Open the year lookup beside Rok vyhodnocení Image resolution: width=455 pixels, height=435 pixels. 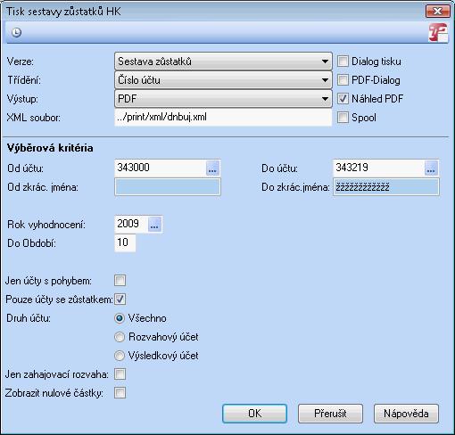pos(154,224)
